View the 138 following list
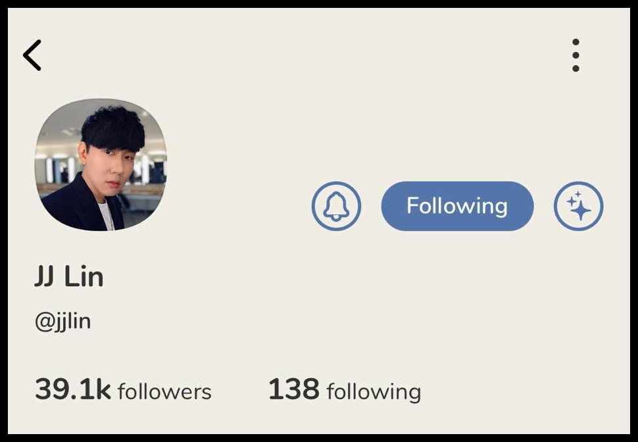 (x=344, y=390)
